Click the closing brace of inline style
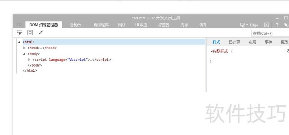The height and width of the screenshot is (135, 289). click(x=211, y=62)
